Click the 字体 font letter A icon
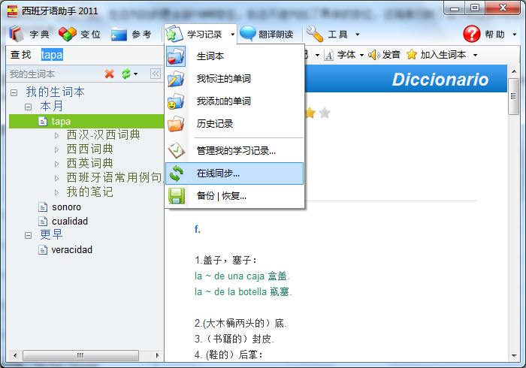Screen dimensions: 526x368 click(329, 55)
